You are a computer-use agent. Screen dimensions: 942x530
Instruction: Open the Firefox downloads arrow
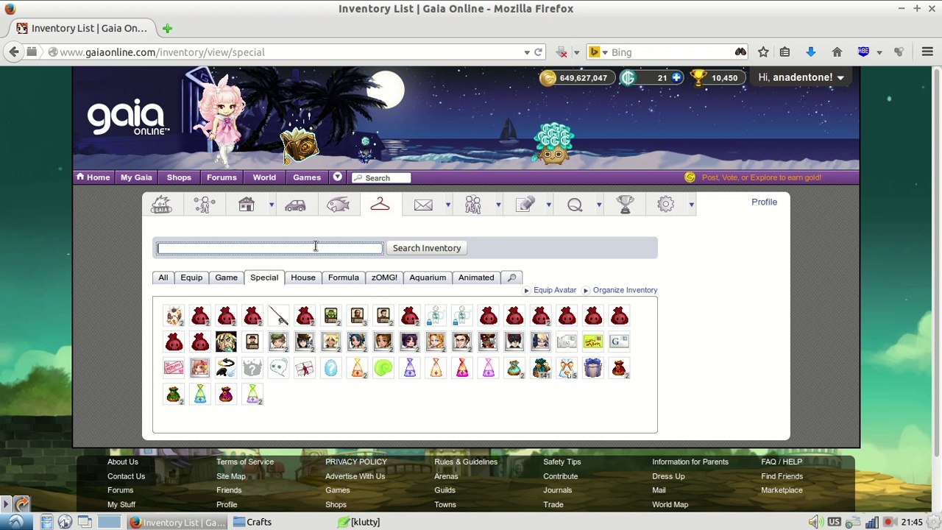pyautogui.click(x=810, y=52)
